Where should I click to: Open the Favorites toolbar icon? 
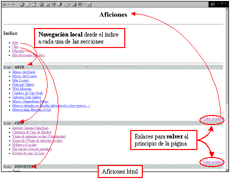[x=47, y=4]
